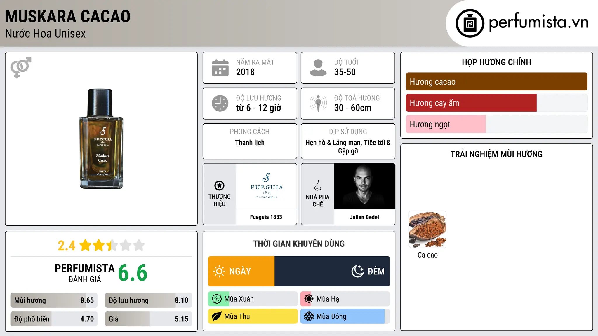
Task: Click the 2.4 star rating number
Action: click(x=67, y=246)
